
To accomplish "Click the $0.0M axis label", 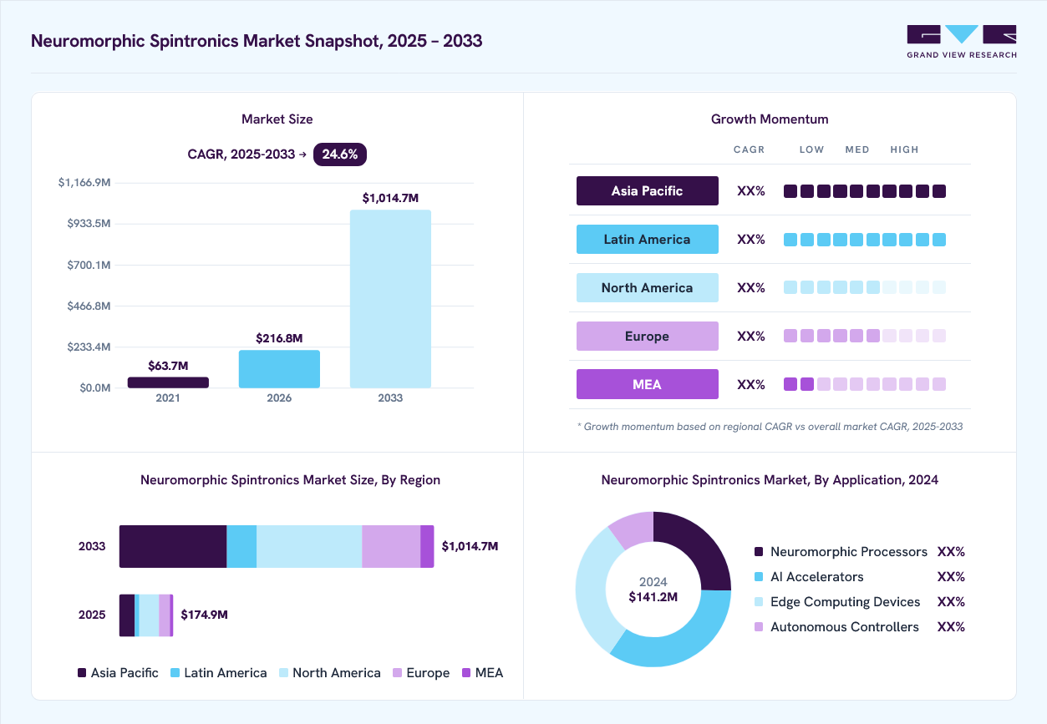I will pyautogui.click(x=95, y=388).
